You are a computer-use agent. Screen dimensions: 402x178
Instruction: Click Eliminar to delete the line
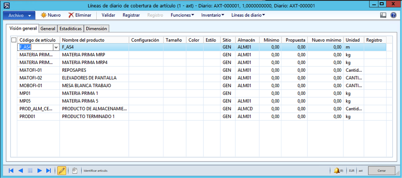79,15
